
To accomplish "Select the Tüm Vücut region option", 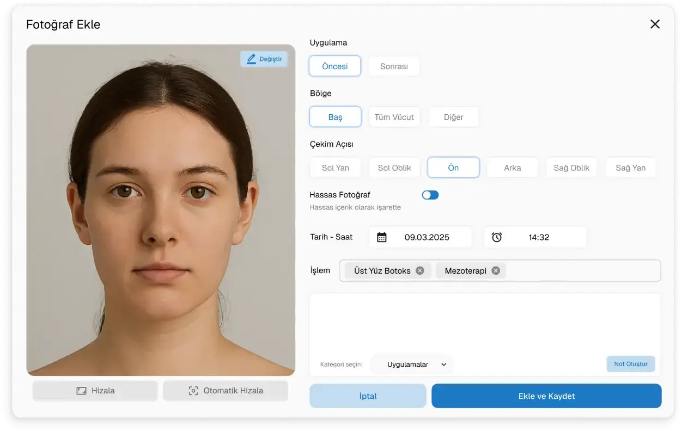I will pyautogui.click(x=394, y=117).
